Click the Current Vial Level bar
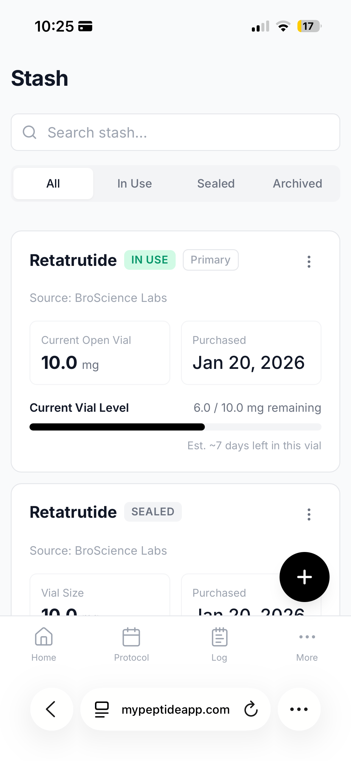Viewport: 351px width, 761px height. click(x=175, y=427)
